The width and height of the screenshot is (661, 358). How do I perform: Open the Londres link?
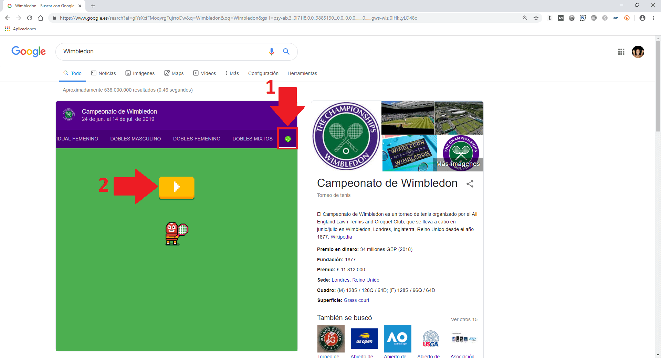[340, 280]
